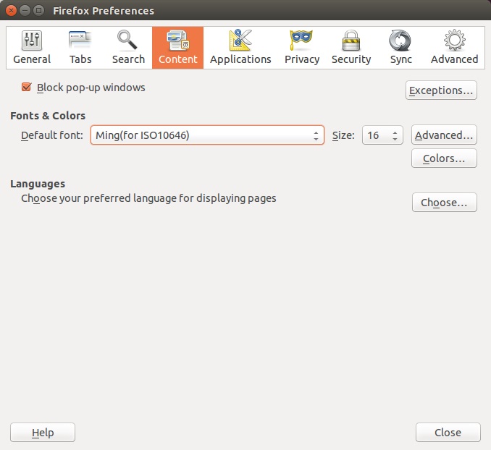
Task: Click the fonts Advanced... button
Action: click(x=444, y=135)
